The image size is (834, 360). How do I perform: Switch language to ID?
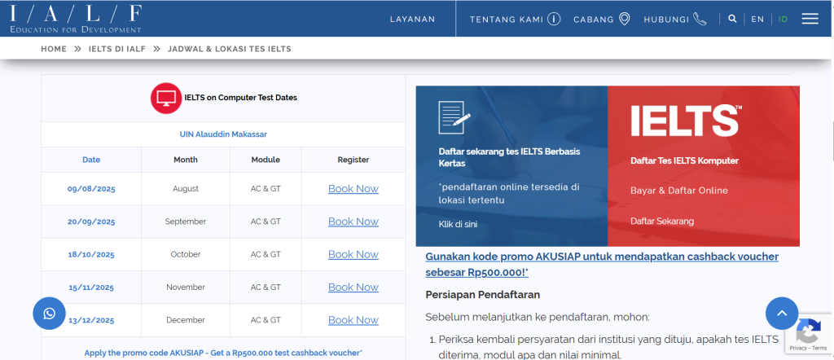[783, 20]
